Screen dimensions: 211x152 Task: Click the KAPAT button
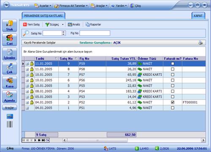click(x=198, y=16)
